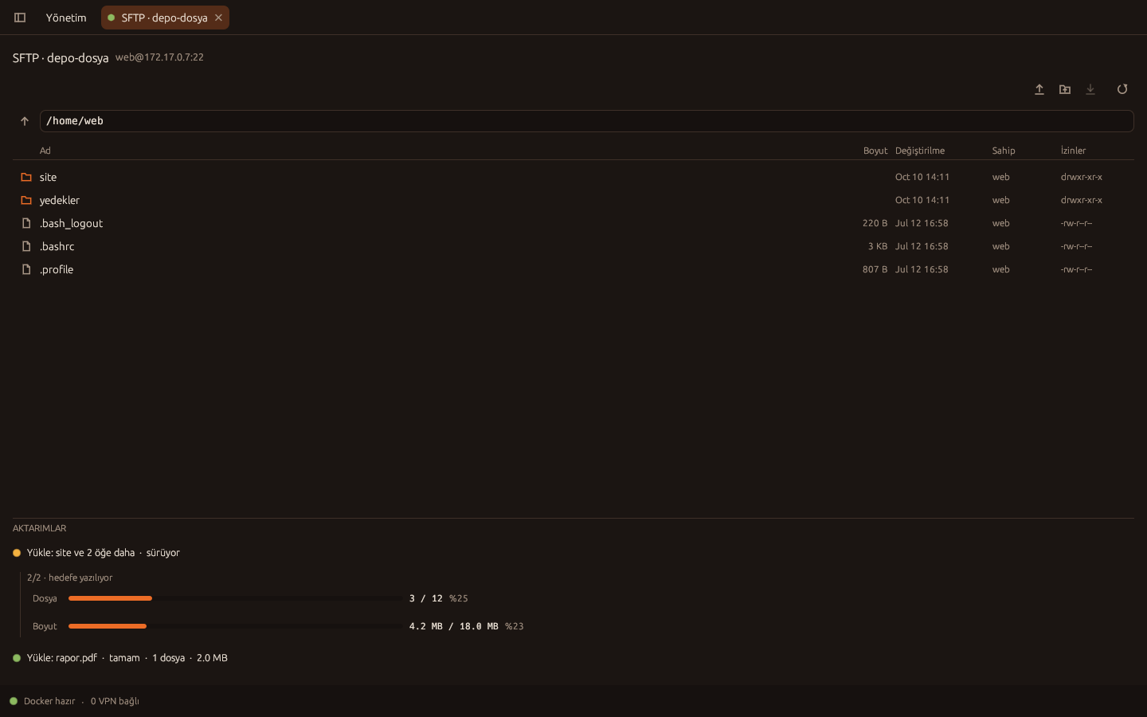Sort by Boyut column header

point(875,151)
